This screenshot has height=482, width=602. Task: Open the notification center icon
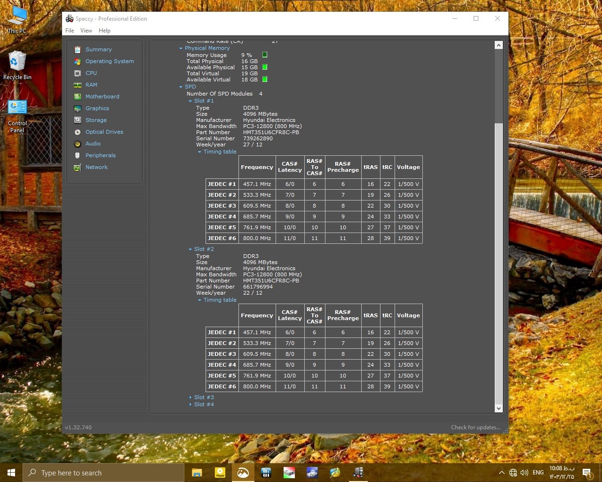(x=587, y=473)
